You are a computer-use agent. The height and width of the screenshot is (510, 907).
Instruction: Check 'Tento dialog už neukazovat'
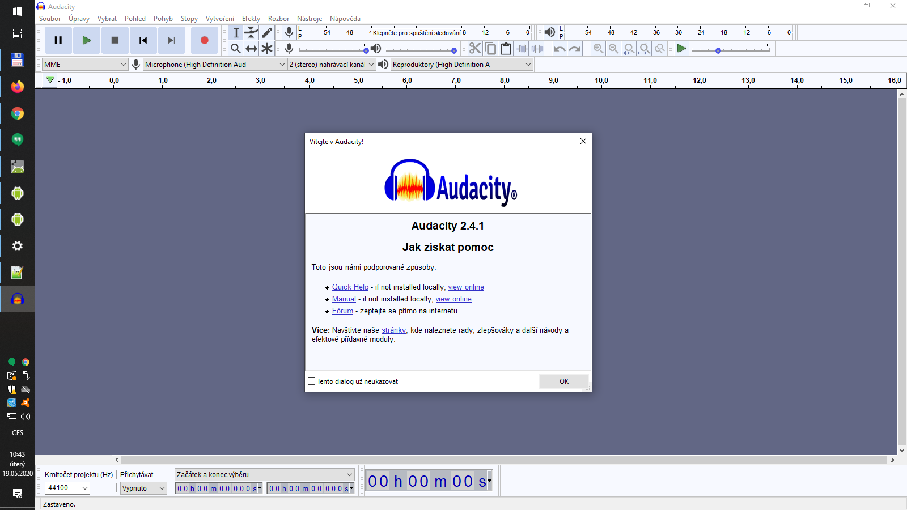(311, 381)
